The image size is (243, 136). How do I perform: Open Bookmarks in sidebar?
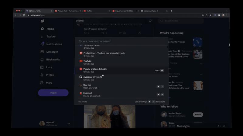pos(50,60)
